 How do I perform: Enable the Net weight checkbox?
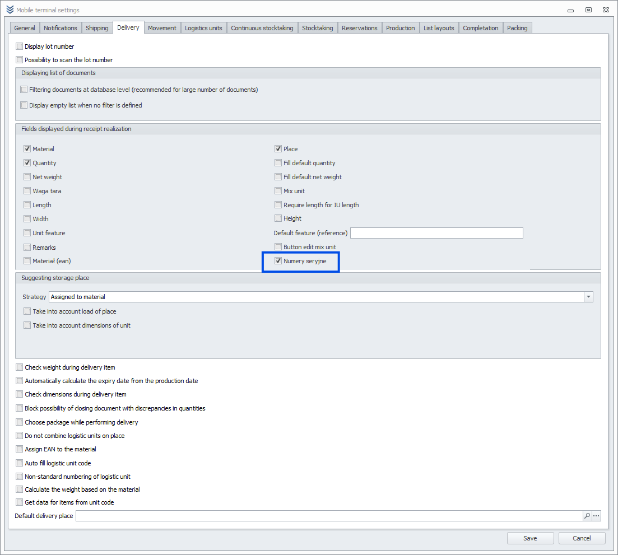point(27,177)
